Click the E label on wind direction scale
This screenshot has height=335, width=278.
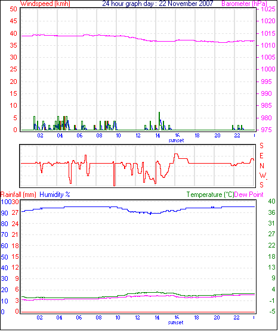[261, 156]
